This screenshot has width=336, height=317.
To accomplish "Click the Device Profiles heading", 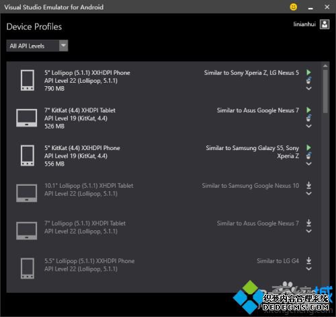I will [x=34, y=27].
